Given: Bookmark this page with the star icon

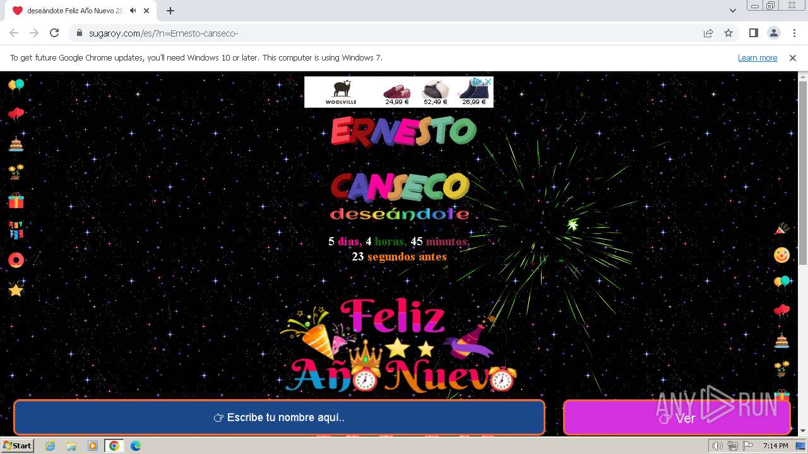Looking at the screenshot, I should [728, 33].
